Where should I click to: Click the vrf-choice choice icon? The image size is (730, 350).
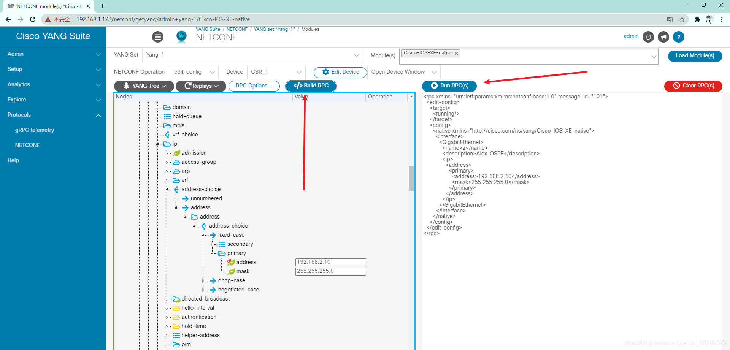[167, 135]
